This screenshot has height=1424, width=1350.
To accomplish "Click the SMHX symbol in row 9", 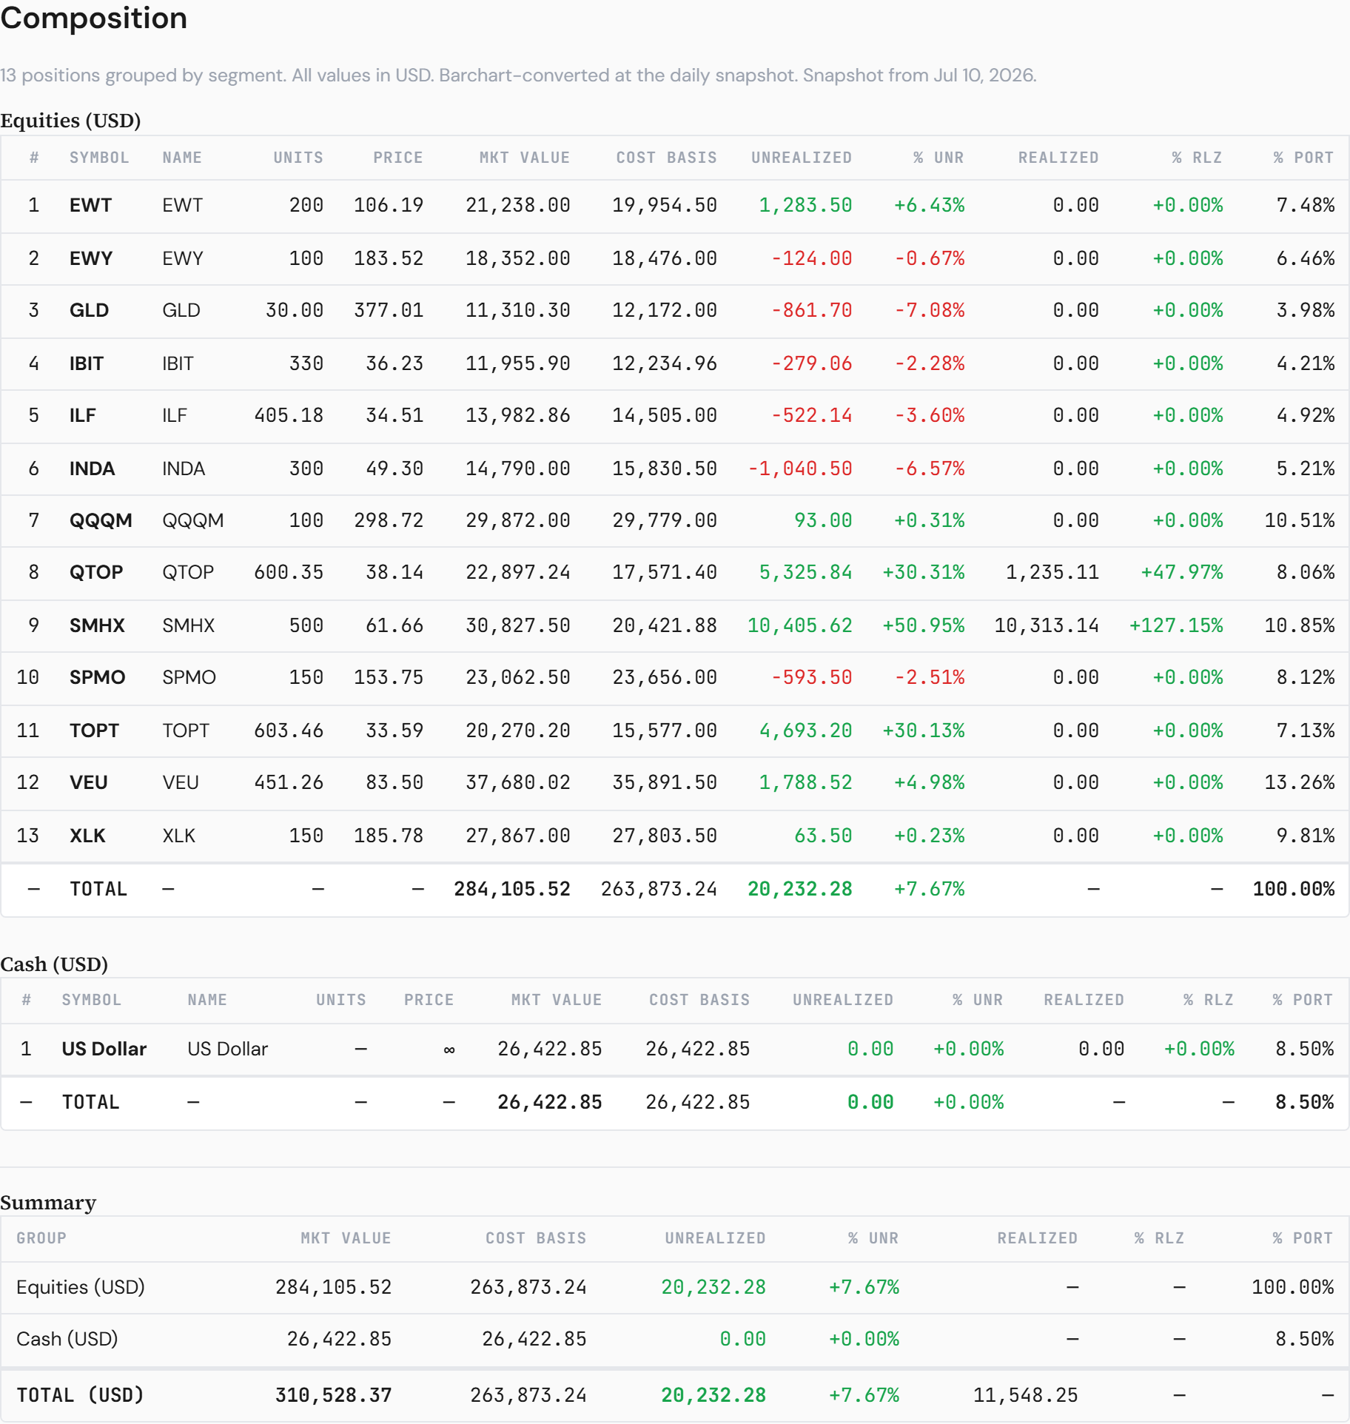I will [97, 625].
